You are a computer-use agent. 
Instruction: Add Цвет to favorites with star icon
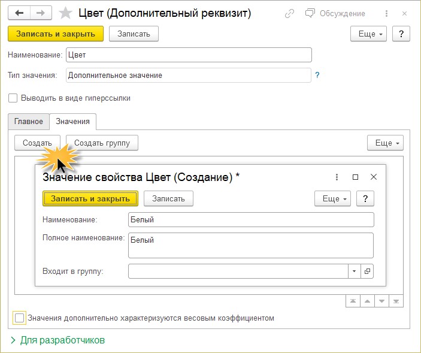pos(67,13)
